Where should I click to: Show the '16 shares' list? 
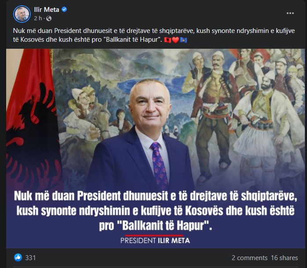(x=284, y=257)
